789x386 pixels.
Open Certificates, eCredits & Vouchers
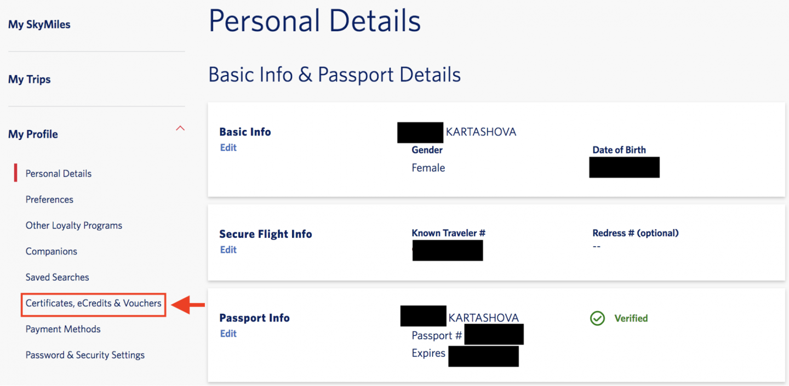[94, 303]
